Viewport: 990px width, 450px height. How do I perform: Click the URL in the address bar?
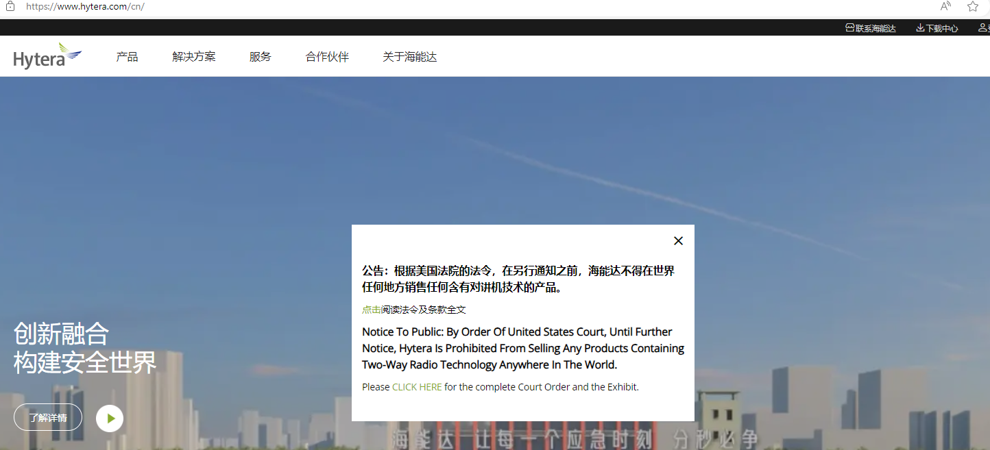[x=85, y=6]
